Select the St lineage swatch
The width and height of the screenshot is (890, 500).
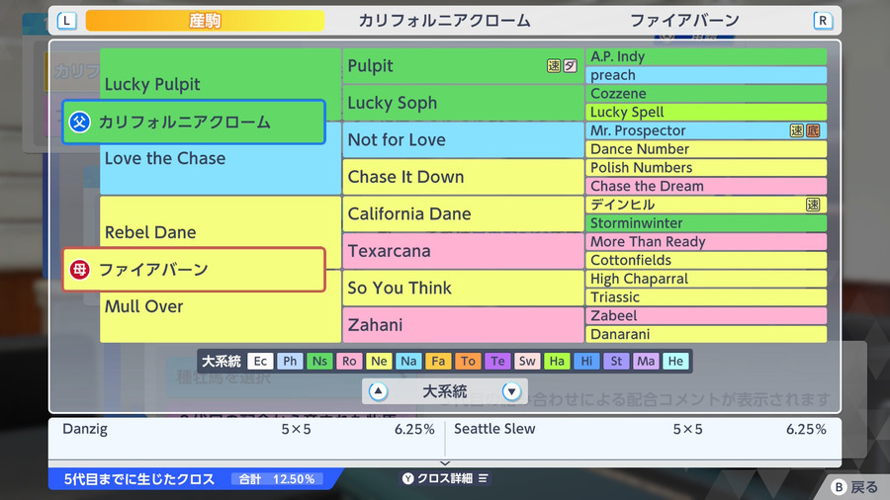coord(616,361)
